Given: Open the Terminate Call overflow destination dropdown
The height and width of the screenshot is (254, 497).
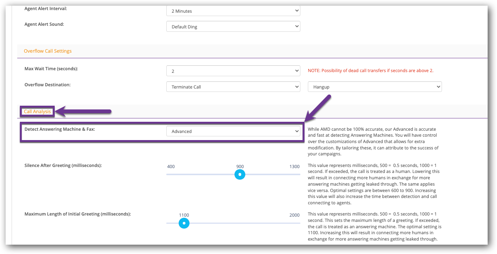Looking at the screenshot, I should tap(233, 87).
